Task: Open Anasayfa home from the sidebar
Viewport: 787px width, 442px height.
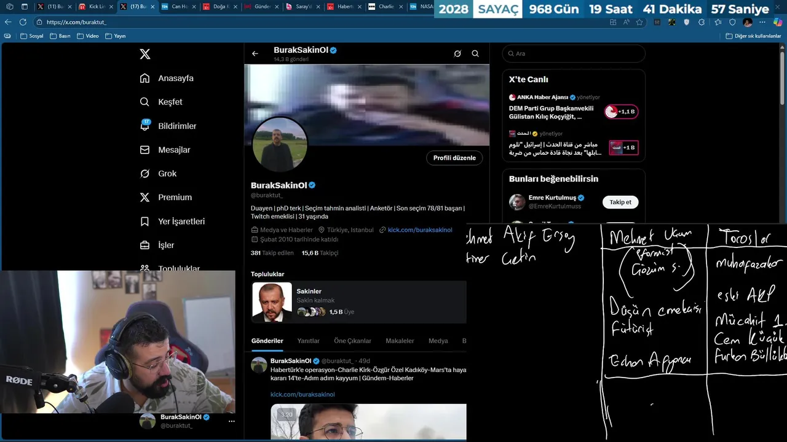Action: pyautogui.click(x=167, y=78)
